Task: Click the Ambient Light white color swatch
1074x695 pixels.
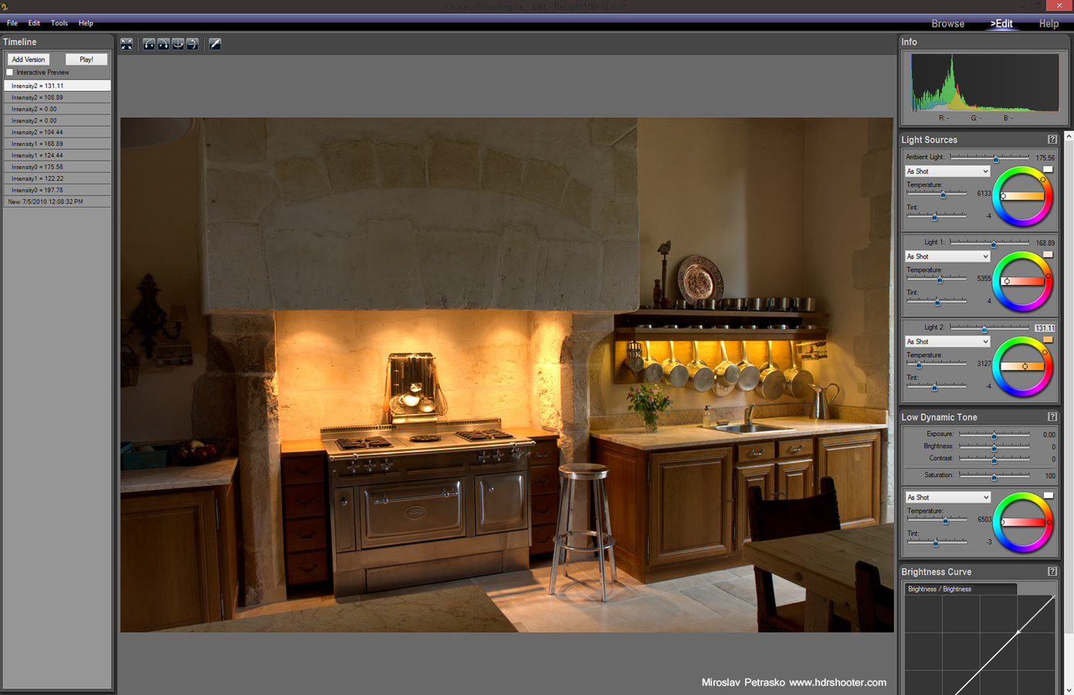Action: [1048, 169]
